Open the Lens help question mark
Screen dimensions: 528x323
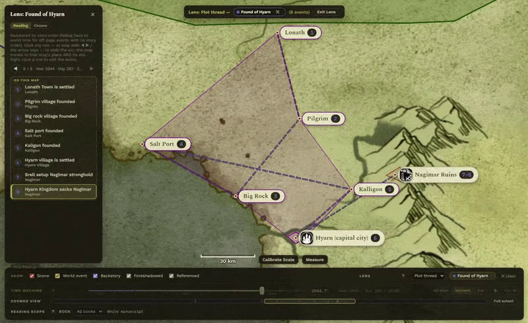click(x=403, y=276)
